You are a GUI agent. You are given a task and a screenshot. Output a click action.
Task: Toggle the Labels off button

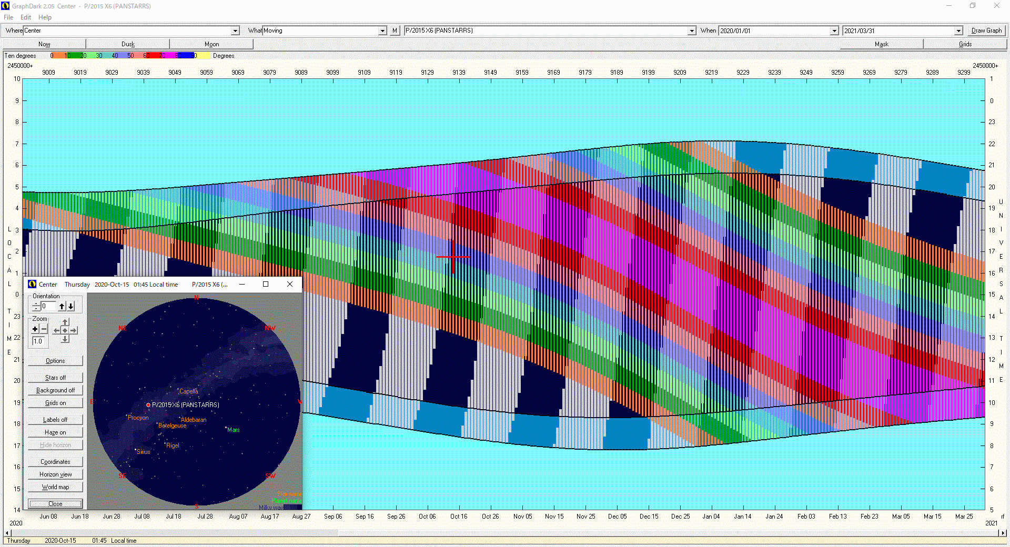click(x=55, y=420)
